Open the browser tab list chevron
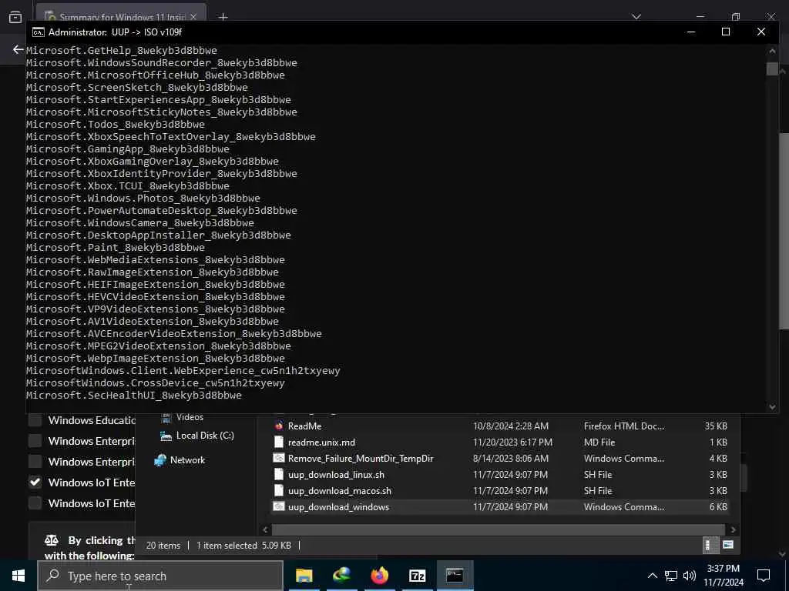Image resolution: width=789 pixels, height=591 pixels. click(x=636, y=17)
